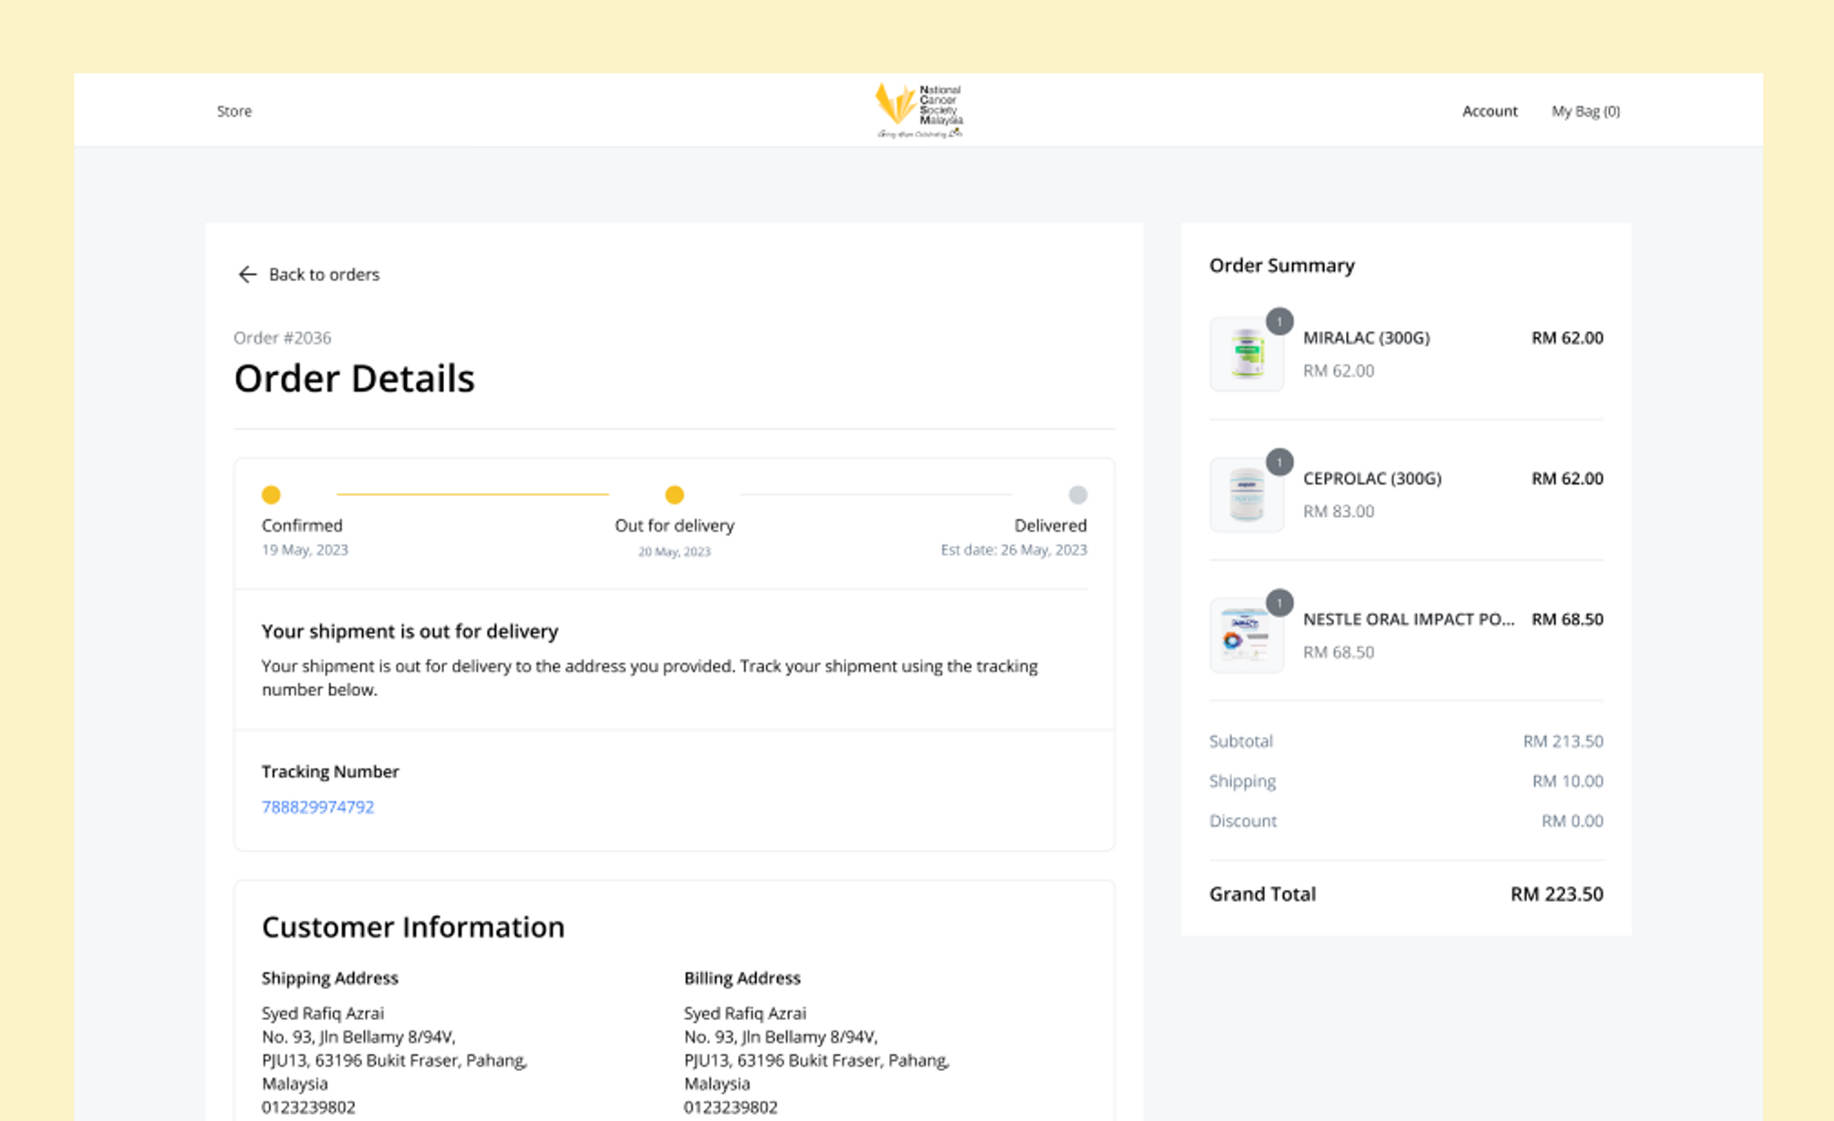Viewport: 1834px width, 1121px height.
Task: Click the NESTLE ORAL IMPACT product name
Action: pos(1408,619)
